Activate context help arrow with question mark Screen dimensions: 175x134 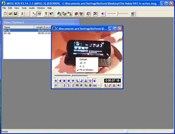click(51, 14)
